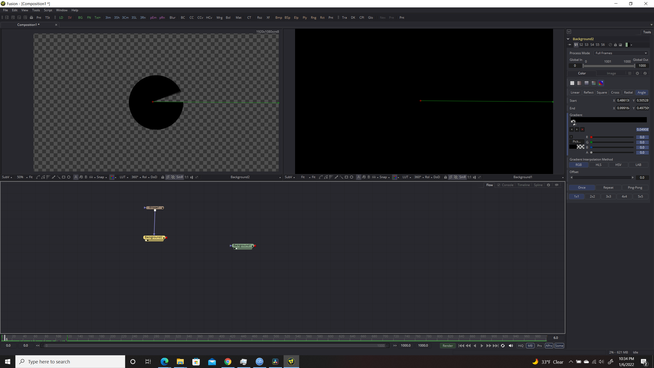Click the red channel R slider

click(612, 137)
